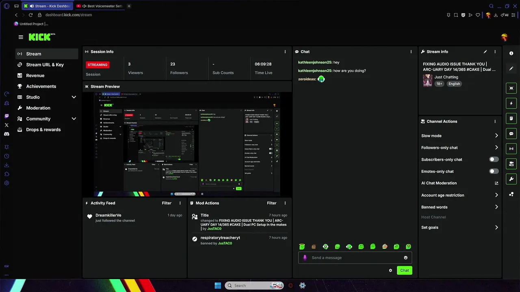Pick the headset green emote
Screen dimensions: 520x292
click(x=349, y=247)
